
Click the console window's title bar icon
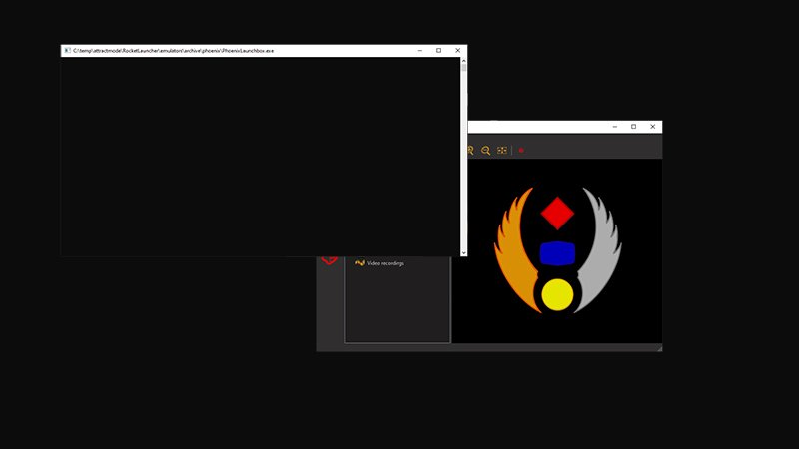click(67, 51)
